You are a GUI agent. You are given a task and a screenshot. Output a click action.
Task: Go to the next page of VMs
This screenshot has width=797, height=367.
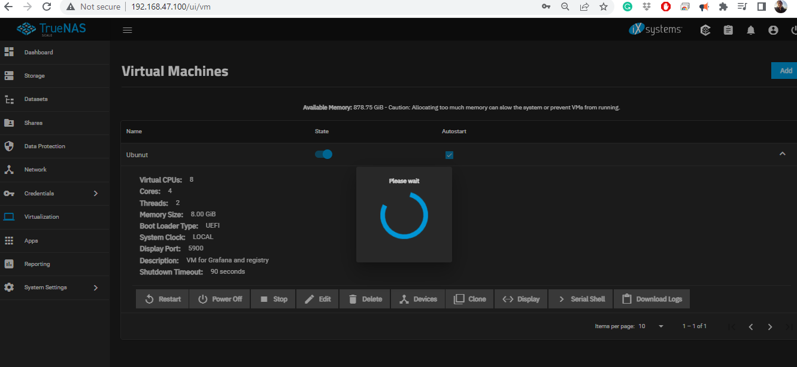tap(770, 327)
